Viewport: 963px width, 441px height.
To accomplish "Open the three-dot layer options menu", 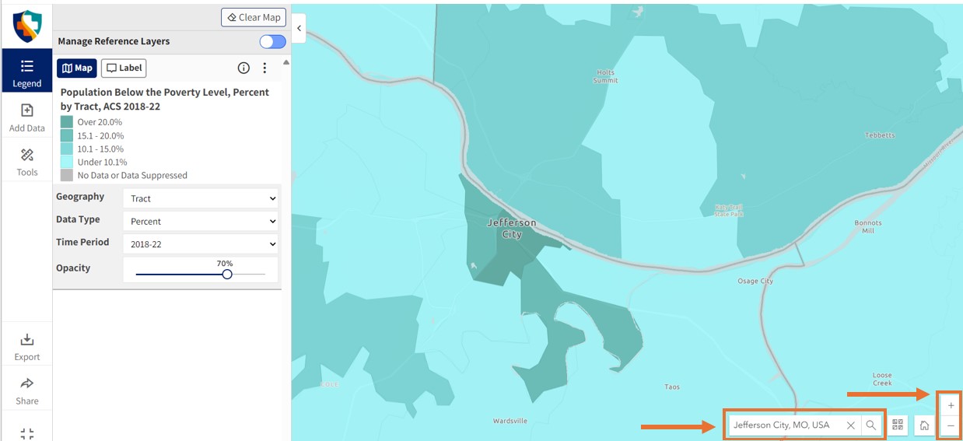I will [x=264, y=68].
